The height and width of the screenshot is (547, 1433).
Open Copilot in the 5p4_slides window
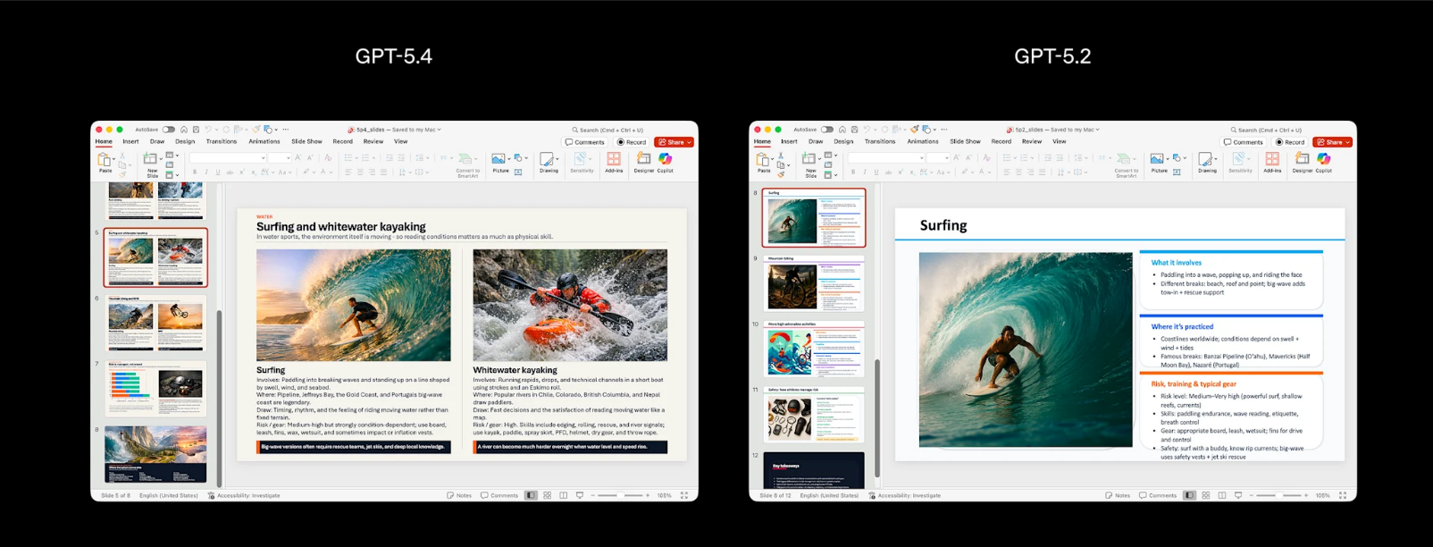point(666,160)
